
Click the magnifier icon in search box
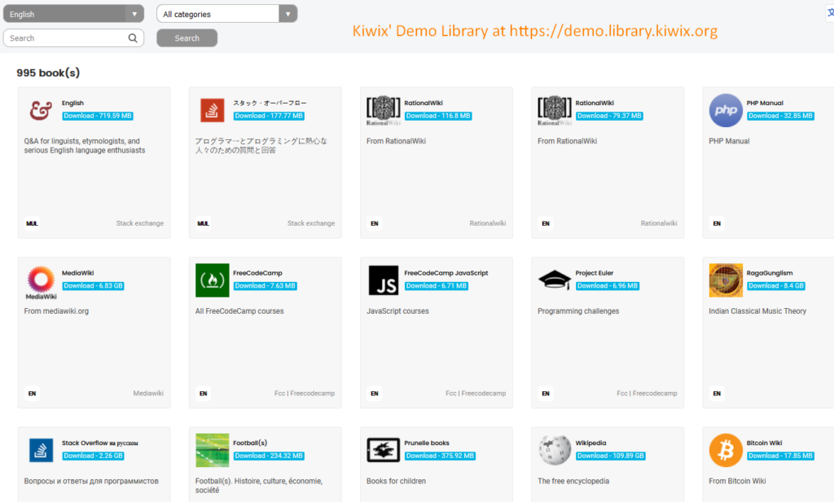(x=133, y=37)
